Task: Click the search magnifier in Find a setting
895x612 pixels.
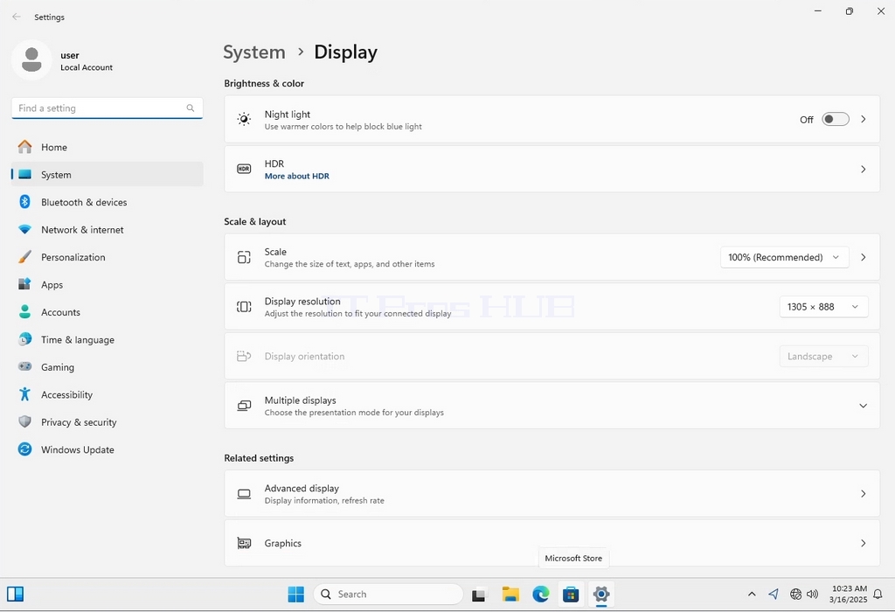Action: 190,108
